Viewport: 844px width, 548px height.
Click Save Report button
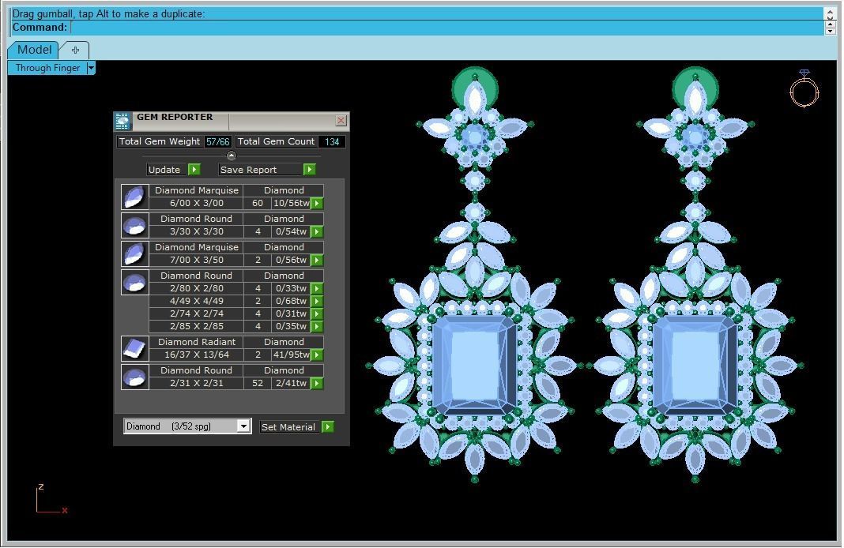point(261,170)
